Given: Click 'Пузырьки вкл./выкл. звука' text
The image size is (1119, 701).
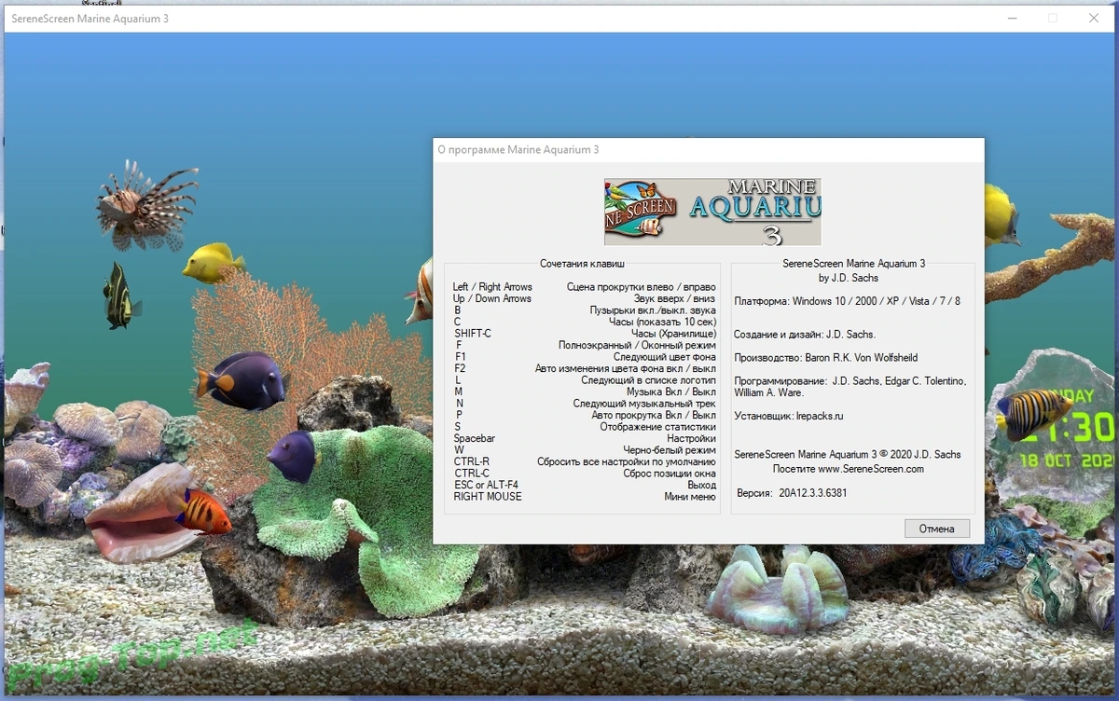Looking at the screenshot, I should point(653,310).
